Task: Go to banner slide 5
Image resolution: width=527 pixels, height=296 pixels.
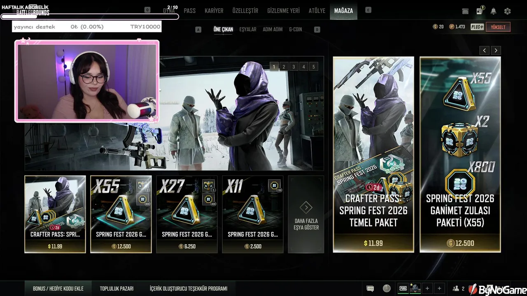Action: tap(313, 67)
